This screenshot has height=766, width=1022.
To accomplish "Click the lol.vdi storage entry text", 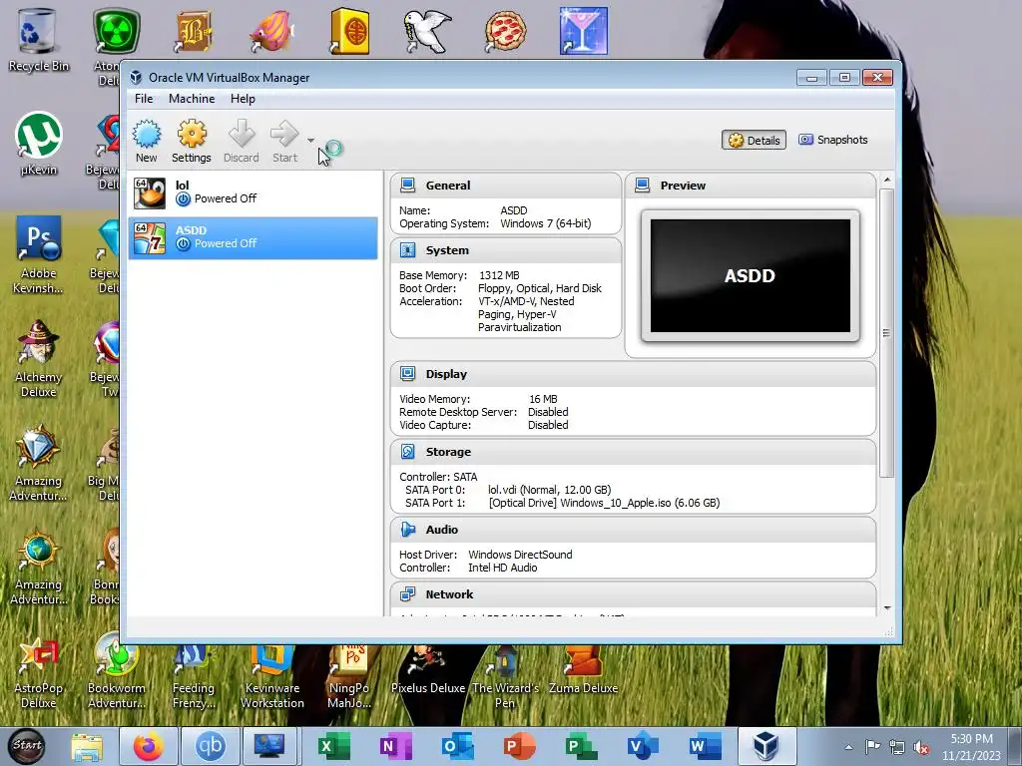I will pos(550,490).
